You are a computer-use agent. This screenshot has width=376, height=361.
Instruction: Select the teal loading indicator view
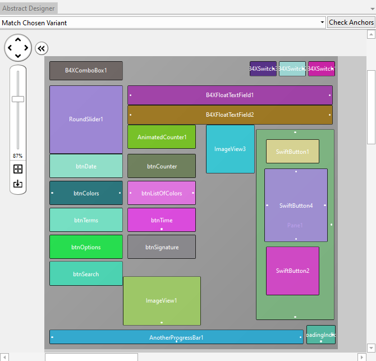coord(321,335)
